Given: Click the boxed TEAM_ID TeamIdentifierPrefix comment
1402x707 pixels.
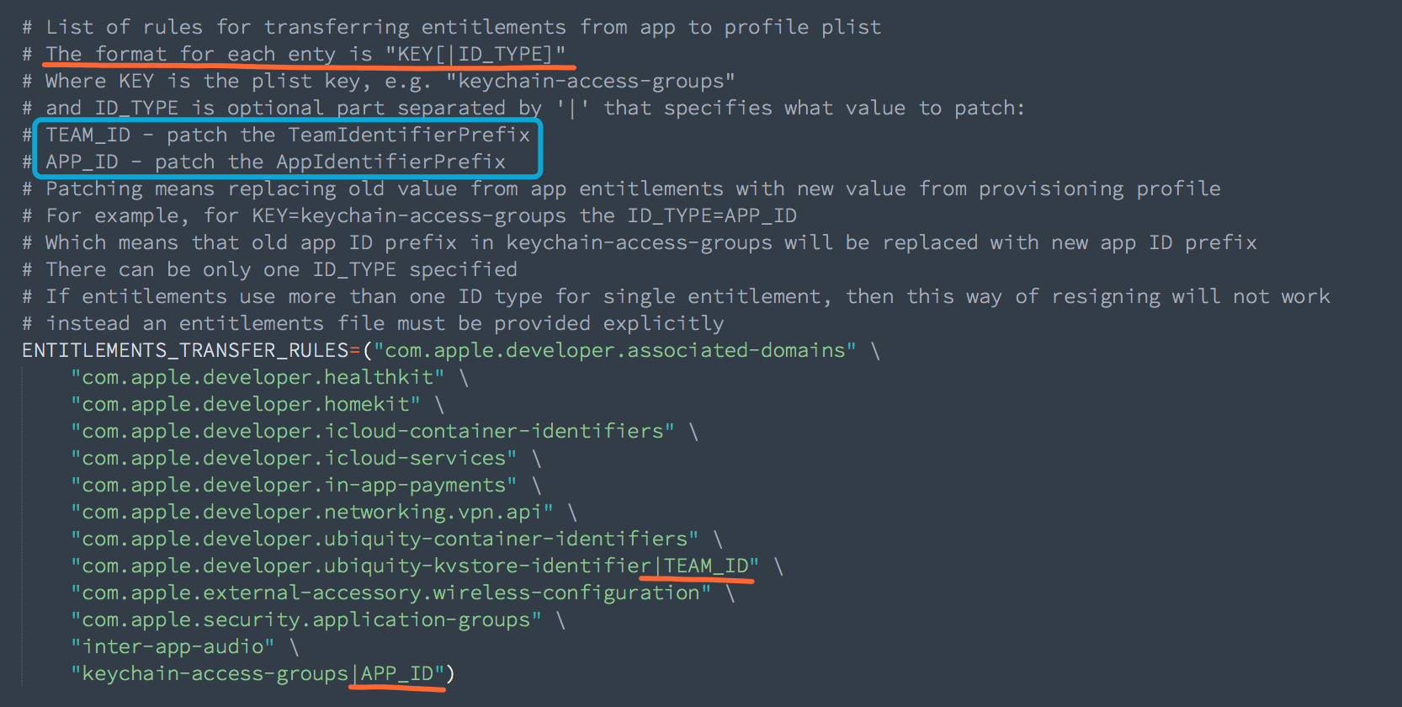Looking at the screenshot, I should [288, 135].
